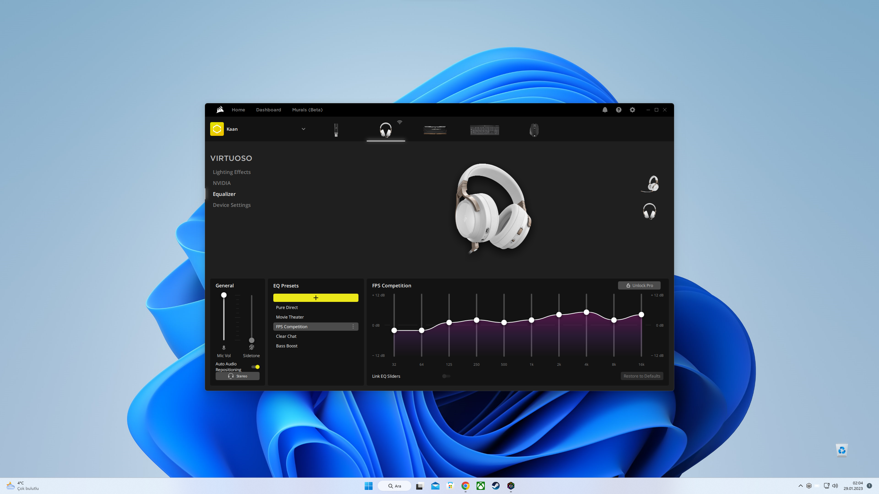Open FPS Competition preset options menu
Screen dimensions: 879x494
[353, 327]
